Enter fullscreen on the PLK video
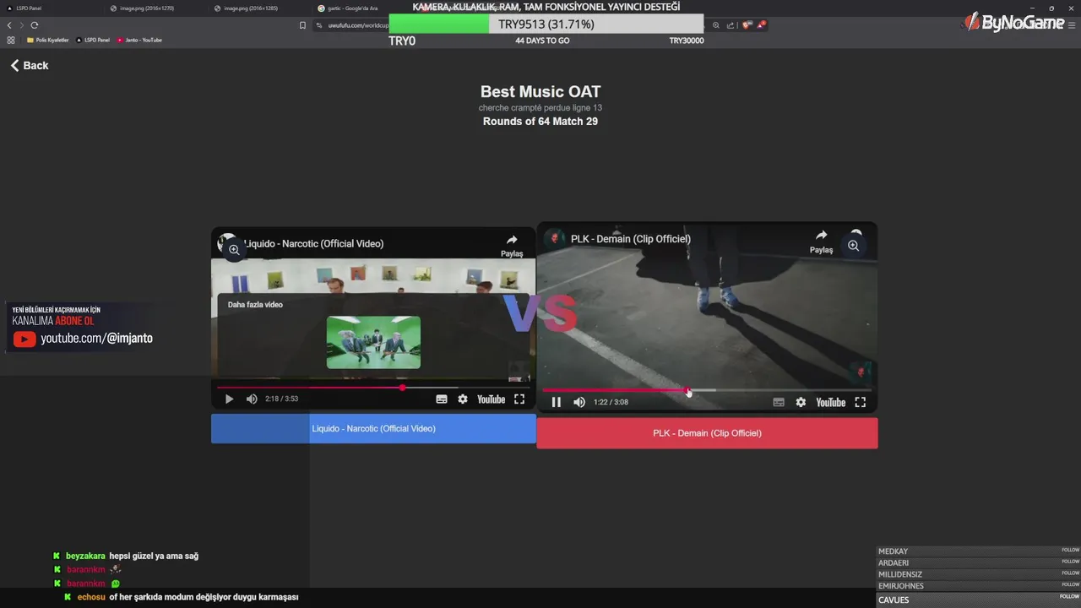This screenshot has width=1081, height=608. (x=860, y=403)
